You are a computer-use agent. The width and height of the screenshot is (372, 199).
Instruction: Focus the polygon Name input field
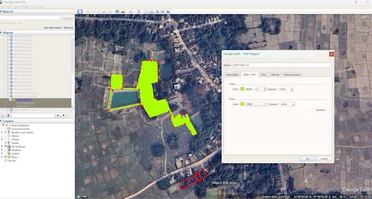282,65
